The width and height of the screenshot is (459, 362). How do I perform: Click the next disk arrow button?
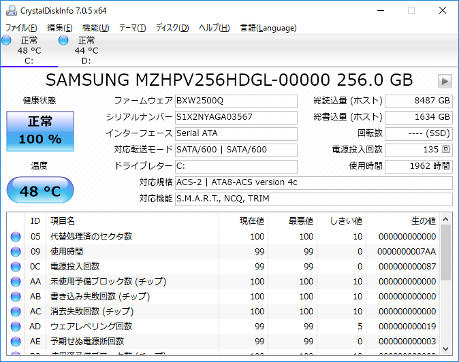point(445,81)
